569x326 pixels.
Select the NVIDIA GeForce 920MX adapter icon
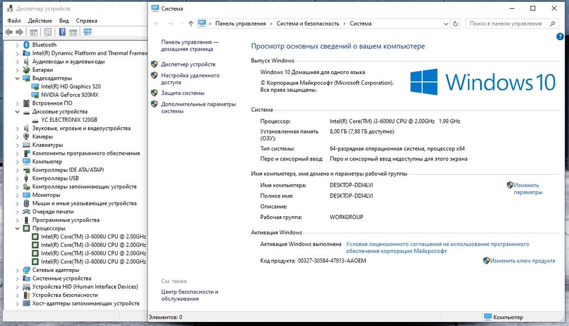[35, 95]
